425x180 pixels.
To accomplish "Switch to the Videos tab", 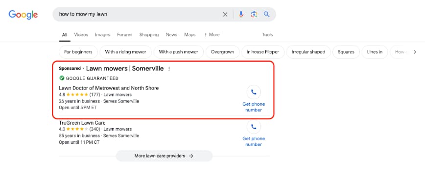I will tap(81, 35).
